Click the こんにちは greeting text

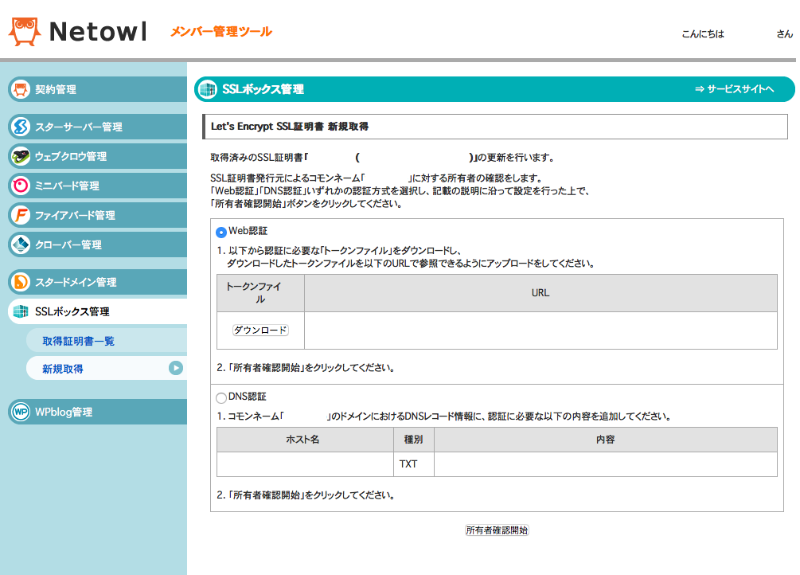coord(703,34)
